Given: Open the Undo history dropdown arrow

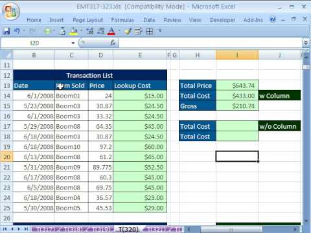Looking at the screenshot, I should [24, 31].
